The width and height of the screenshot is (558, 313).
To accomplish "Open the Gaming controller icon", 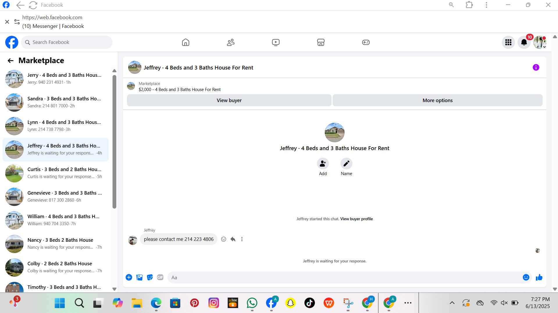I will point(366,42).
